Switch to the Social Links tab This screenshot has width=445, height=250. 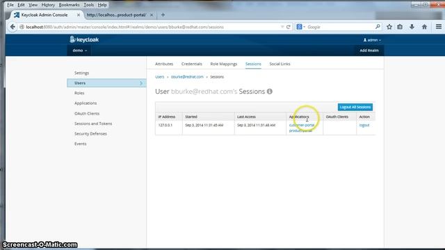(280, 64)
